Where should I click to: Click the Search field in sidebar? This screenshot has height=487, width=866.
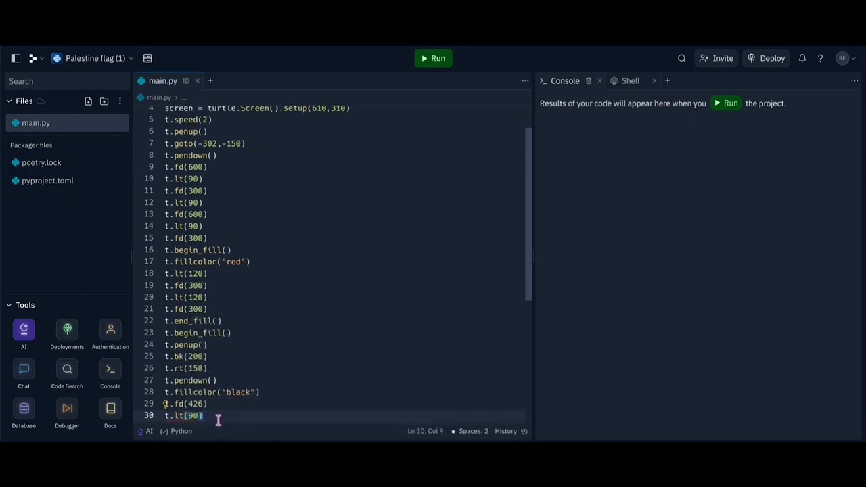pyautogui.click(x=67, y=81)
